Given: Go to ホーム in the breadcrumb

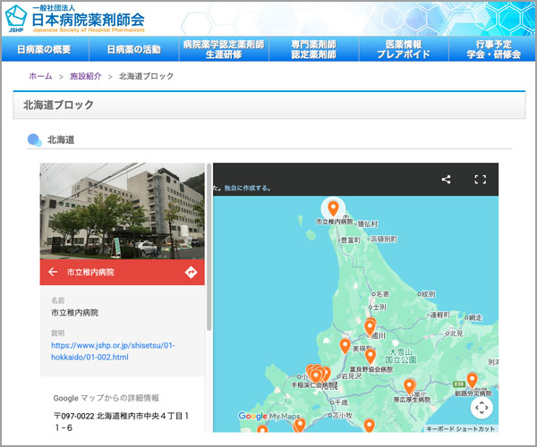Looking at the screenshot, I should 40,76.
